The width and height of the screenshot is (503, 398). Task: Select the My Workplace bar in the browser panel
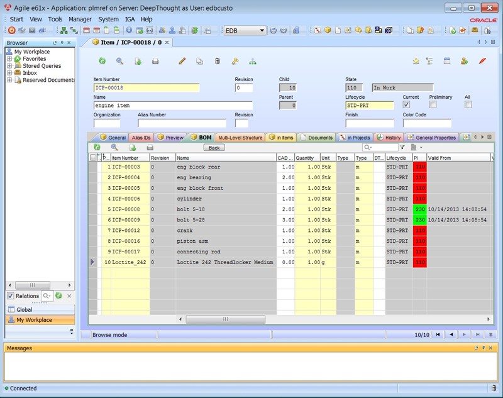[40, 320]
